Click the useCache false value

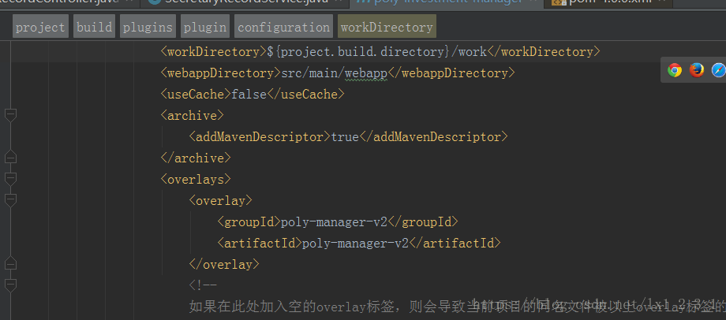(249, 95)
